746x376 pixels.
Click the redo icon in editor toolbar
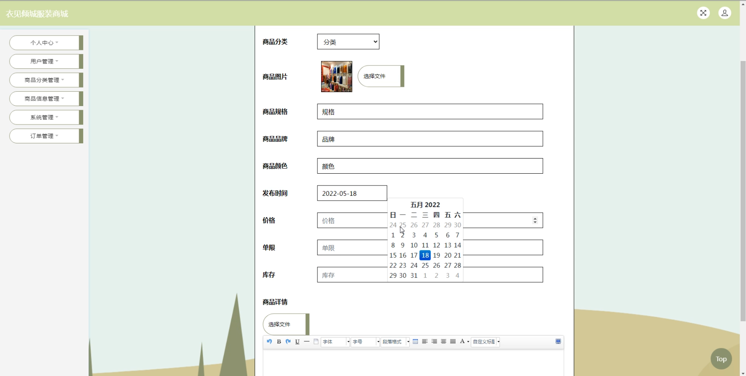[288, 342]
